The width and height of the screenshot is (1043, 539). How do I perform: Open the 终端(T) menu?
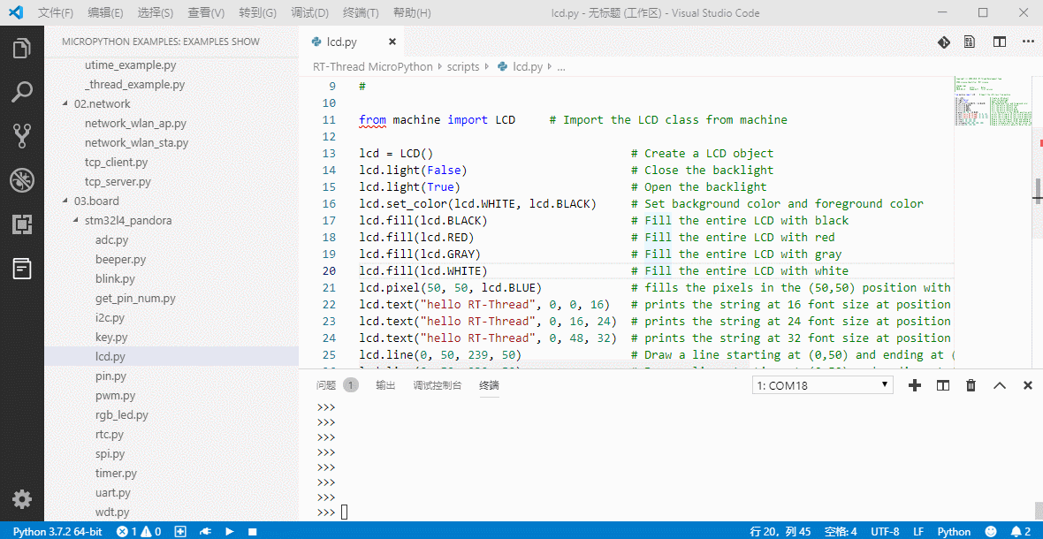[360, 13]
